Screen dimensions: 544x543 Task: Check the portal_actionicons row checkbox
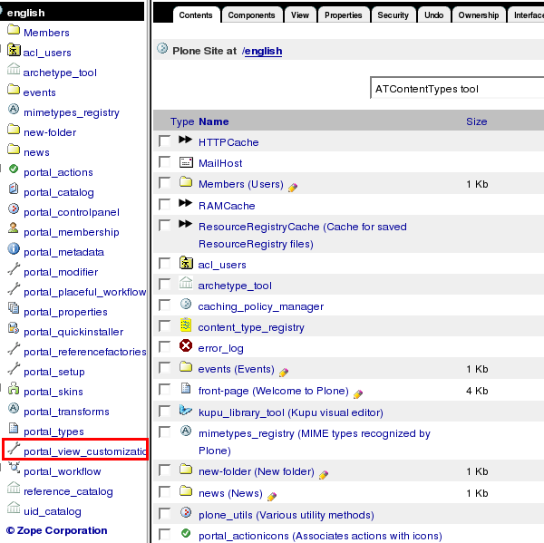[x=164, y=534]
